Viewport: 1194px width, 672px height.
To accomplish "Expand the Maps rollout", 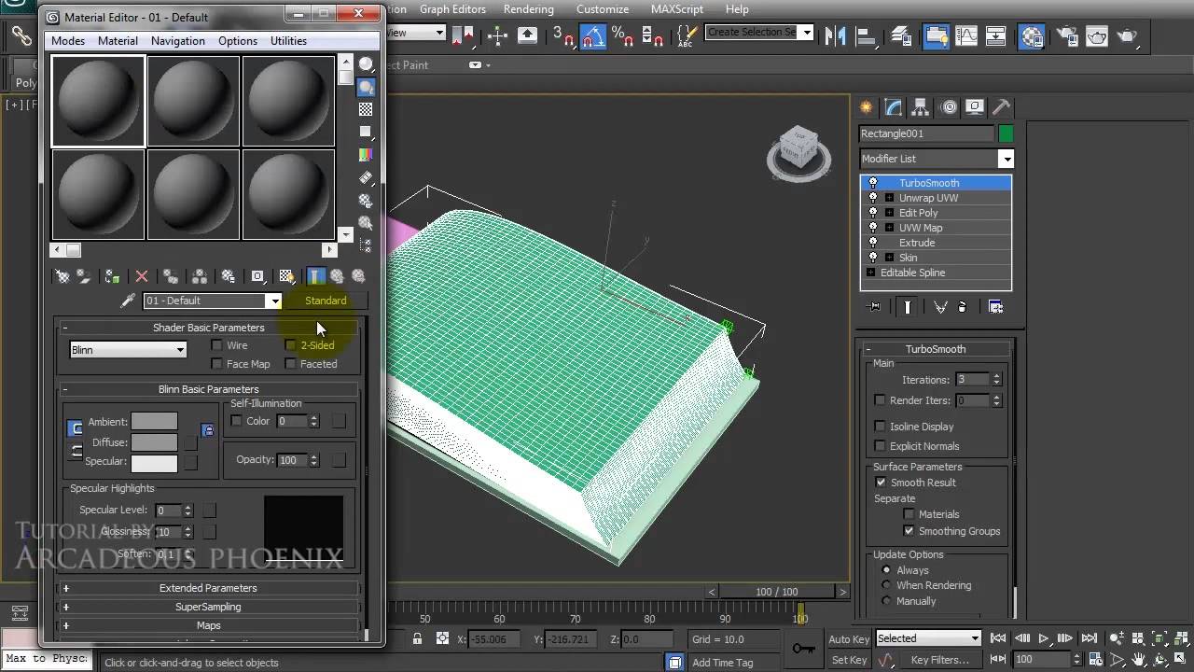I will click(208, 625).
